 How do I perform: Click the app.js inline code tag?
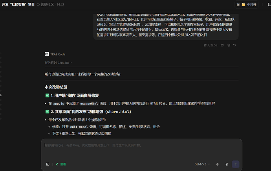[x=59, y=103]
